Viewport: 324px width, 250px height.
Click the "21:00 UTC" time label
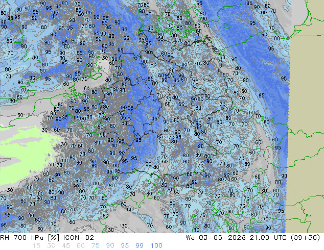click(268, 238)
